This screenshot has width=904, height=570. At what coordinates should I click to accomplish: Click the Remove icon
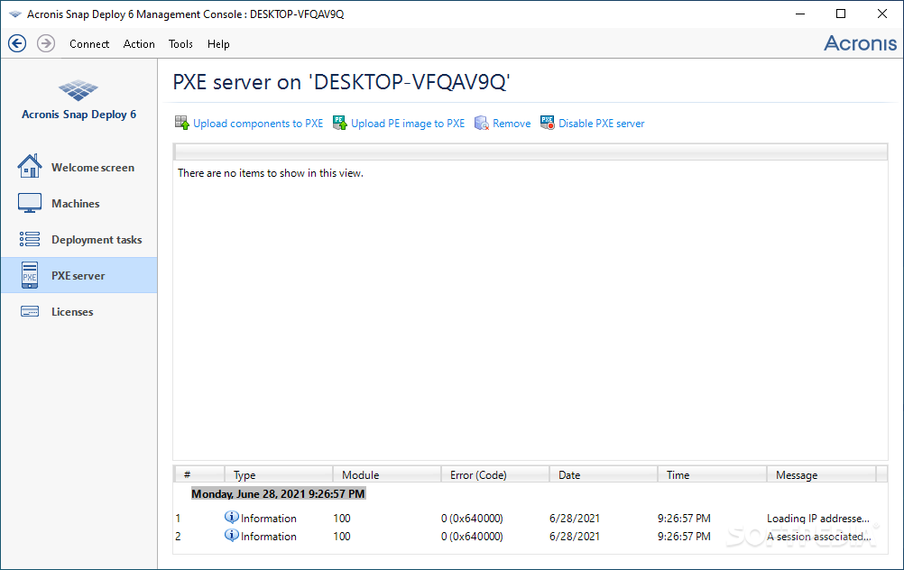[482, 123]
